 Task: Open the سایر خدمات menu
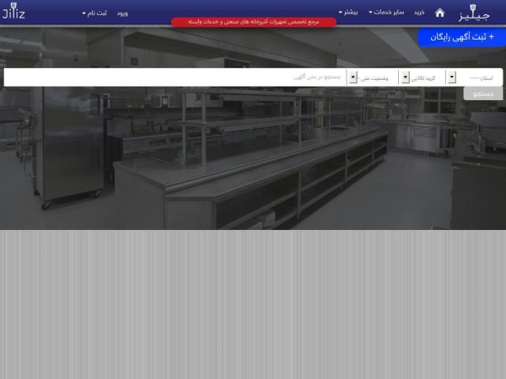(388, 13)
